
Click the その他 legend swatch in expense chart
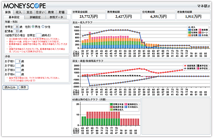click(x=200, y=35)
